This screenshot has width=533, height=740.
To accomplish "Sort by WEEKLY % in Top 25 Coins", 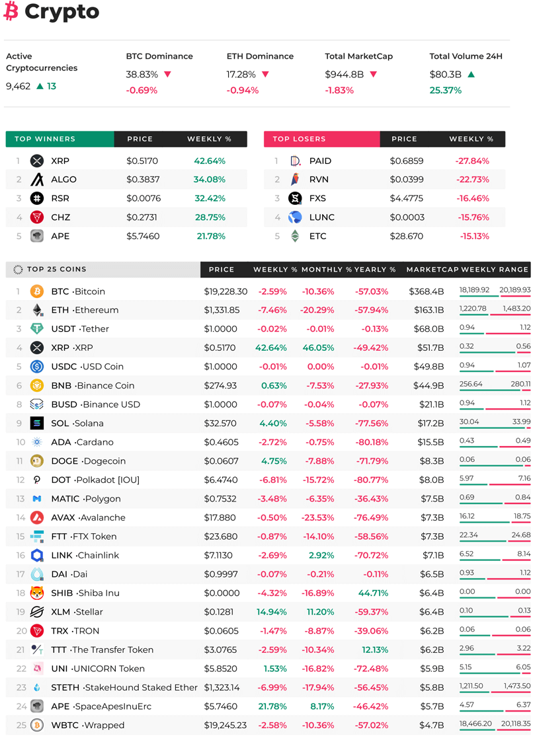I will pos(275,270).
